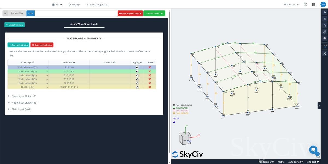Click the plus icon atop the viewport sidebar
This screenshot has width=328, height=164.
point(325,12)
